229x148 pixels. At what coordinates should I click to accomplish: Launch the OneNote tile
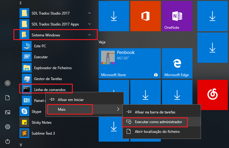[177, 16]
